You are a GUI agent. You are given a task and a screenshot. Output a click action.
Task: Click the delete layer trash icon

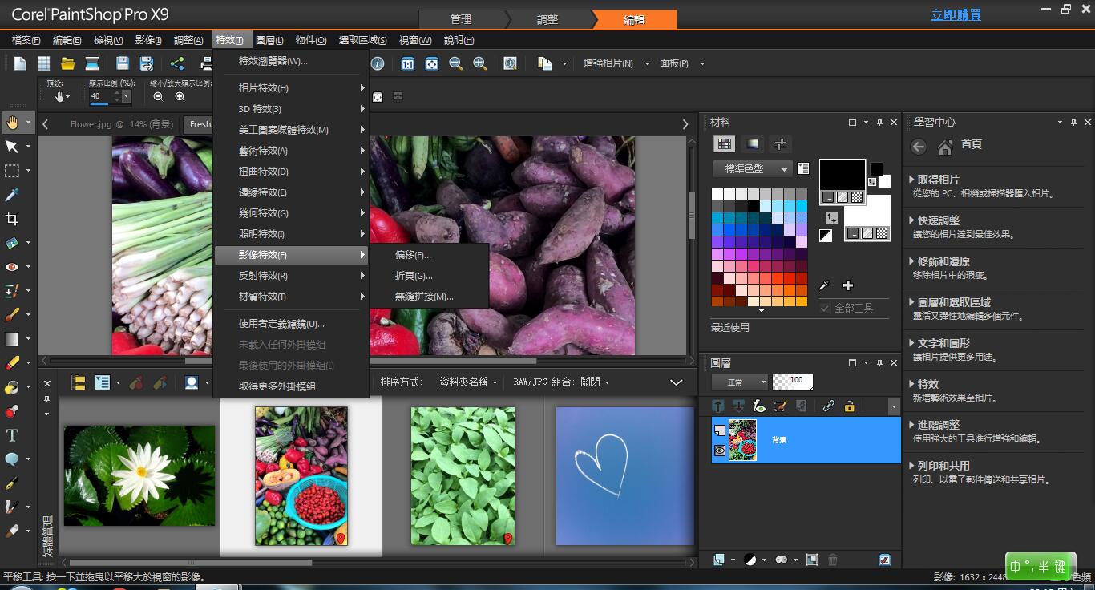point(833,560)
